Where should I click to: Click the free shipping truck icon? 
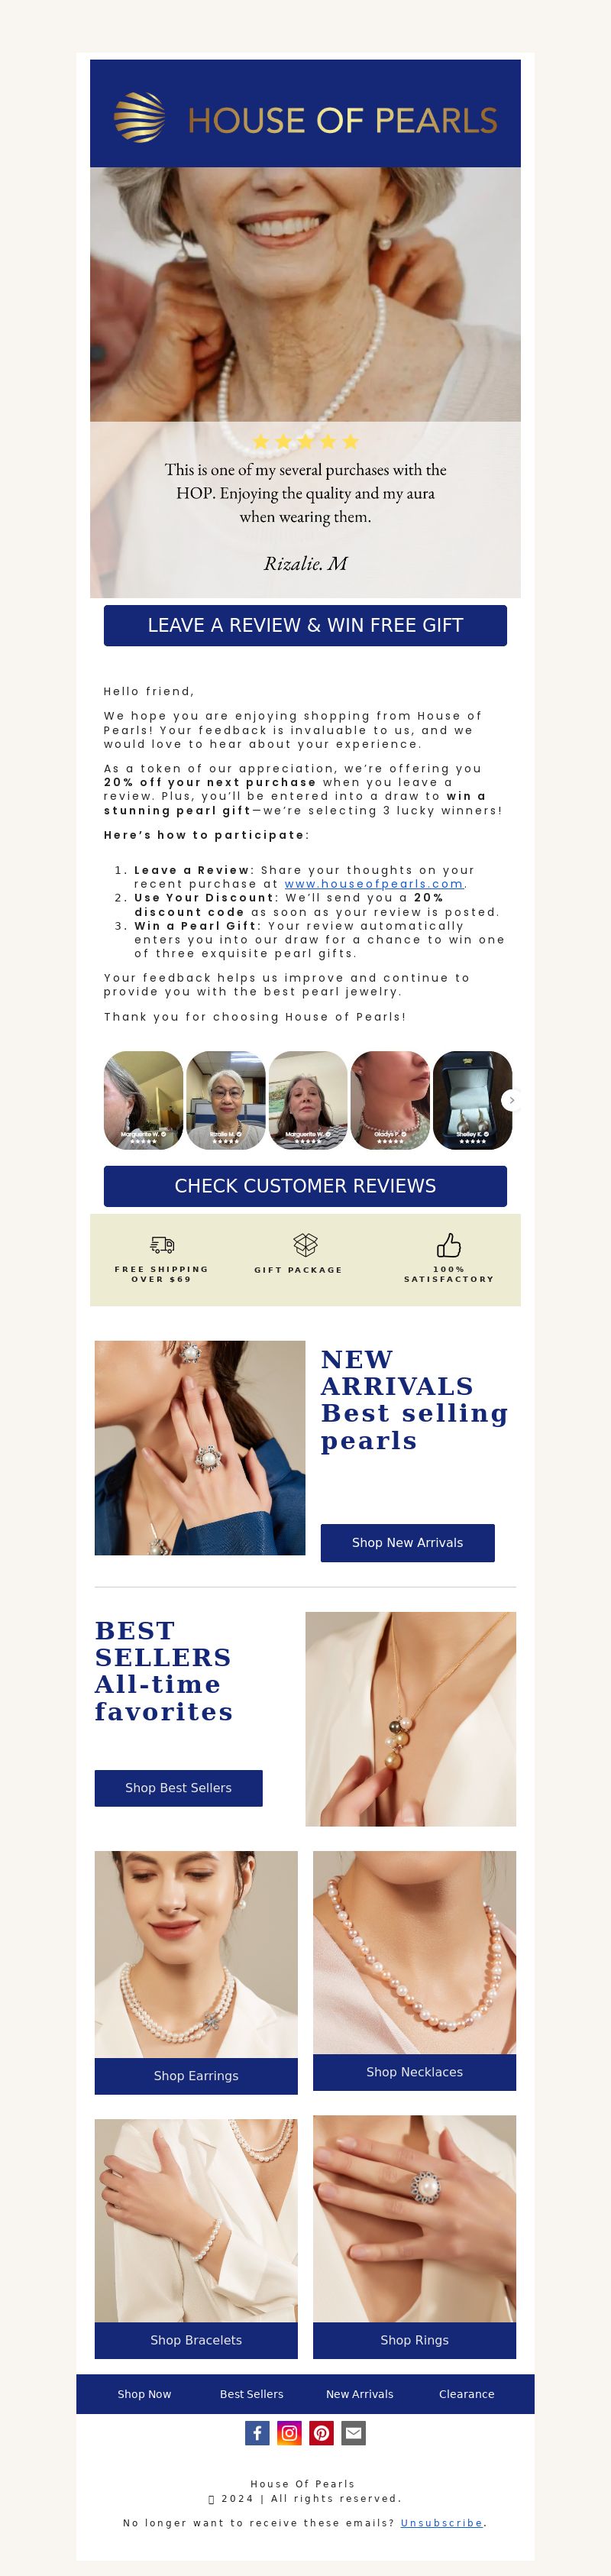[x=162, y=1244]
